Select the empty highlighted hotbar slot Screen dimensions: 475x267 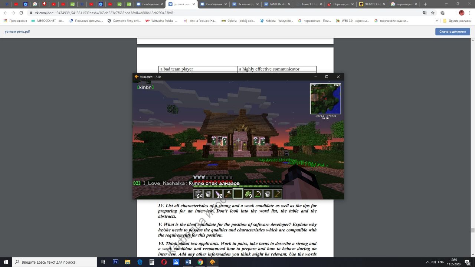(x=238, y=194)
